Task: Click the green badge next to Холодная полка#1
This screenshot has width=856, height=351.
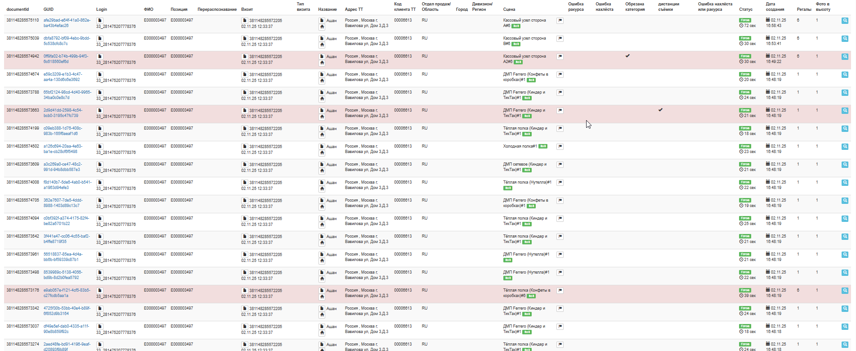Action: point(543,146)
